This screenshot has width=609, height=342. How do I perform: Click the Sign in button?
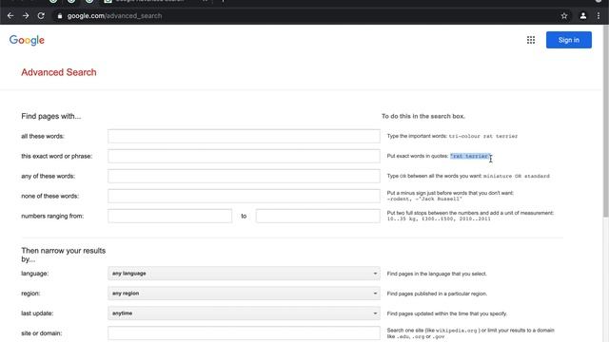(569, 40)
